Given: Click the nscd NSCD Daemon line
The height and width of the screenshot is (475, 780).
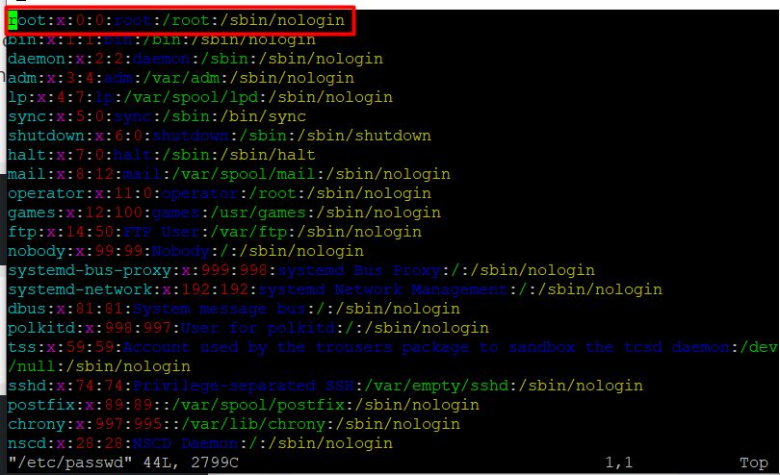Looking at the screenshot, I should pyautogui.click(x=200, y=443).
